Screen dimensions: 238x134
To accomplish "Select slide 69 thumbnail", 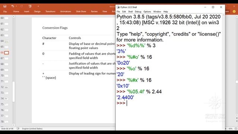I will coord(7,70).
